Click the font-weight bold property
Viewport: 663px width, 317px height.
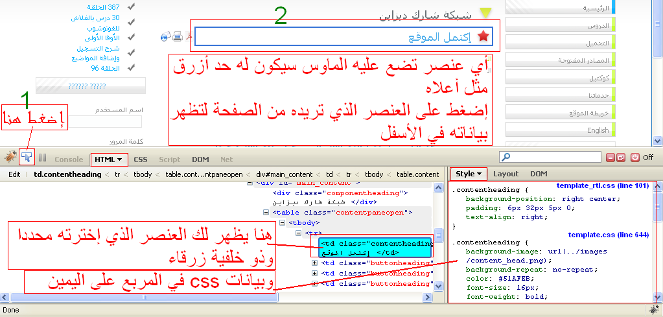(507, 297)
